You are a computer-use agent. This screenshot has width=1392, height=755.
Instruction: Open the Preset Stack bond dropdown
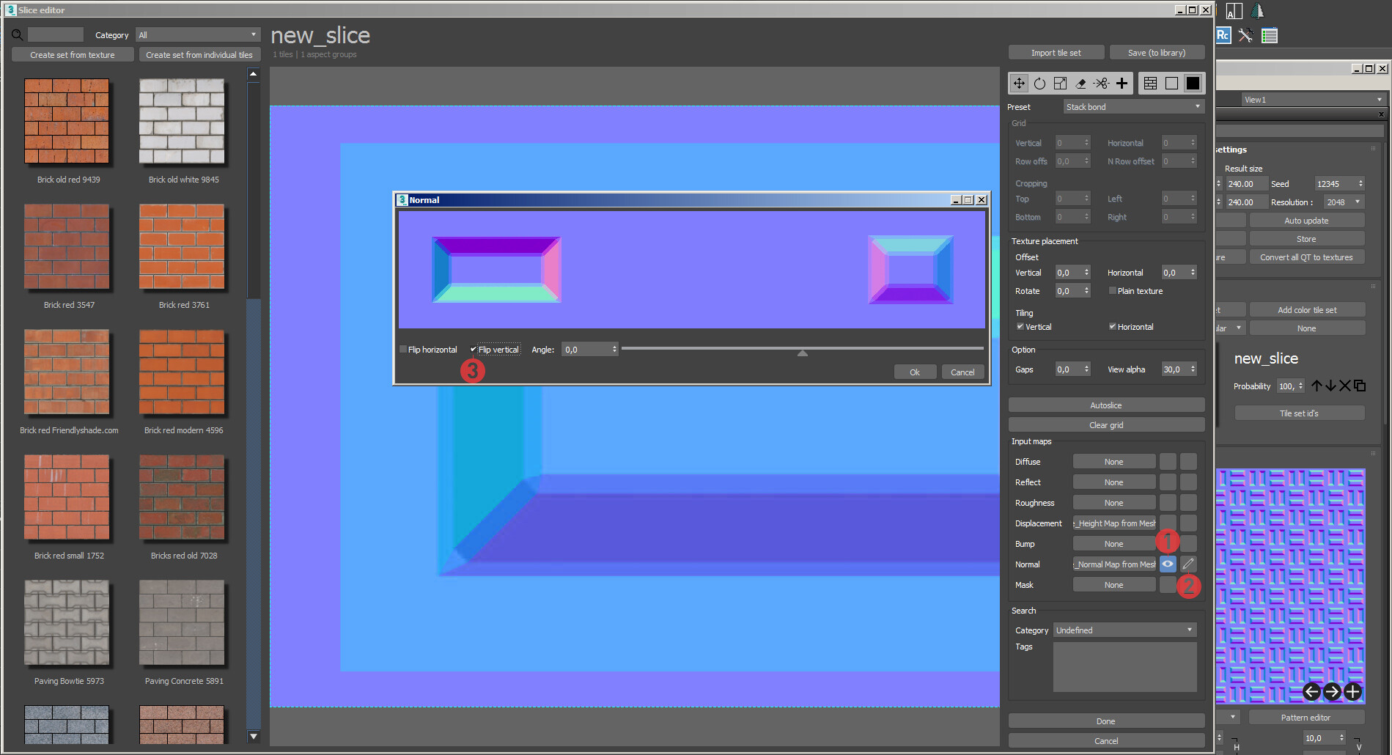pyautogui.click(x=1133, y=107)
